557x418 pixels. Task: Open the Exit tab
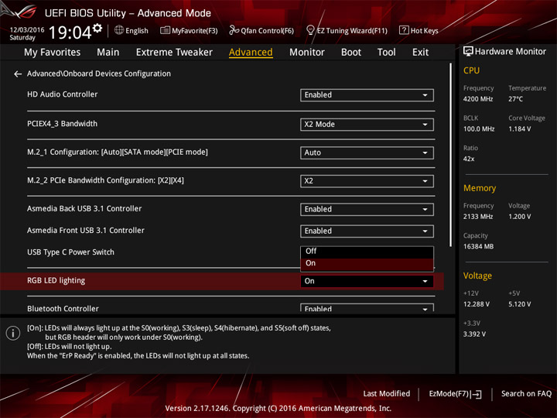(420, 53)
